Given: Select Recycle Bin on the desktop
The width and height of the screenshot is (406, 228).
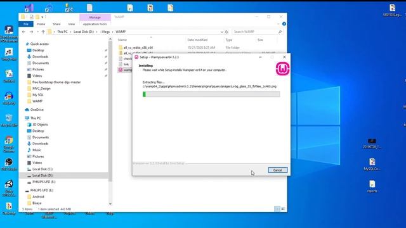Looking at the screenshot, I should point(9,120).
